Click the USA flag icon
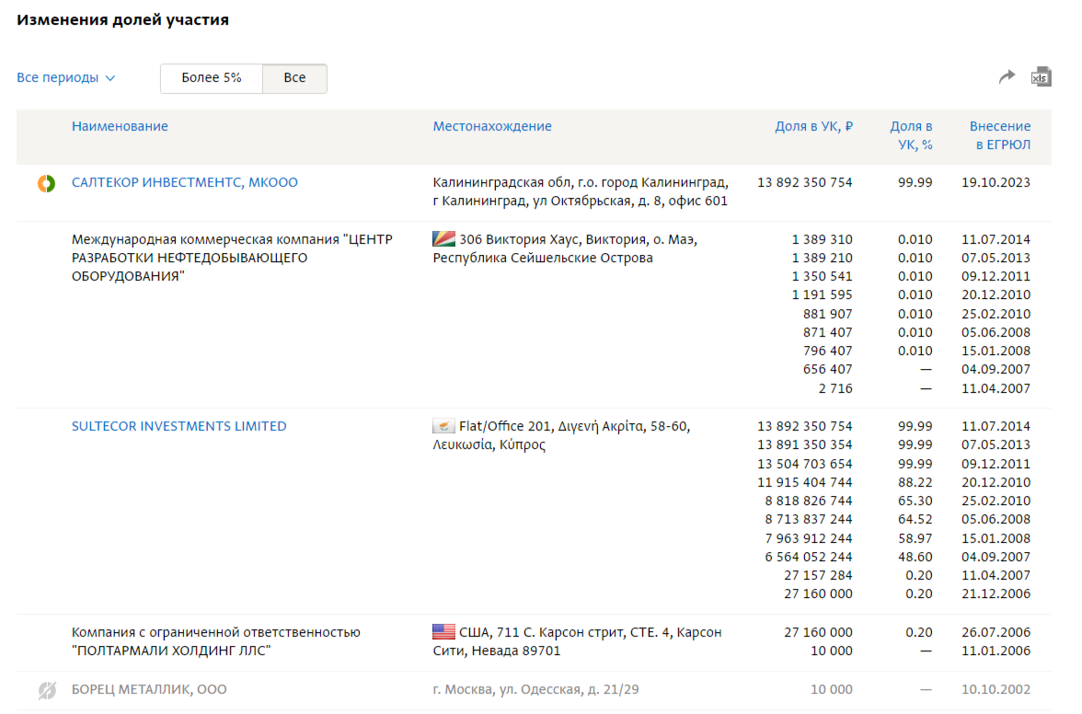 [443, 632]
